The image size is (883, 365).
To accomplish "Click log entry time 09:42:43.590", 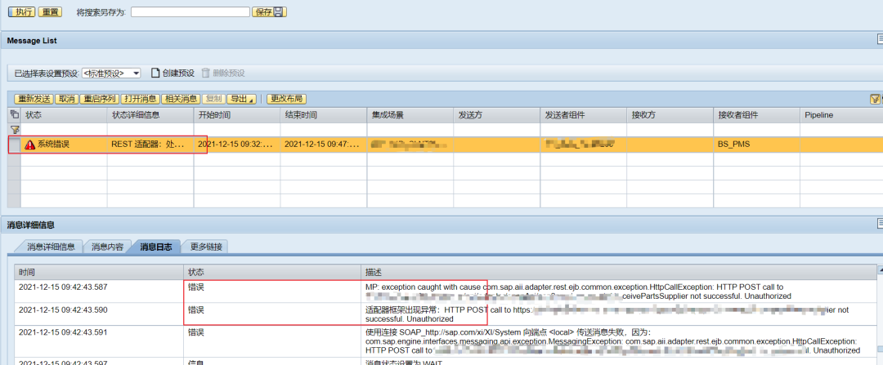I will coord(62,310).
